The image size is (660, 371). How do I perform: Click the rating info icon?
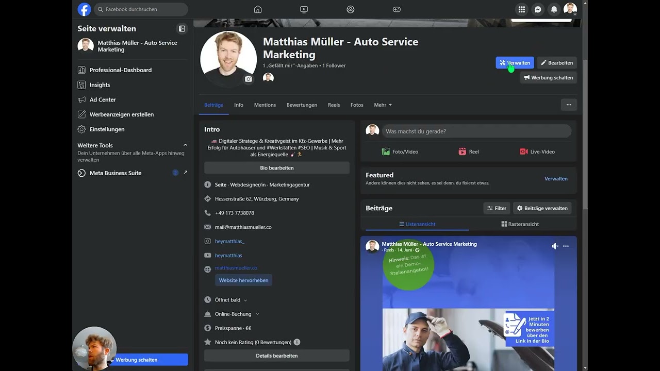pyautogui.click(x=297, y=342)
